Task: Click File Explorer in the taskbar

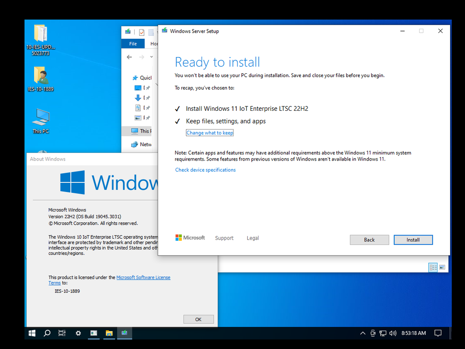Action: coord(109,333)
